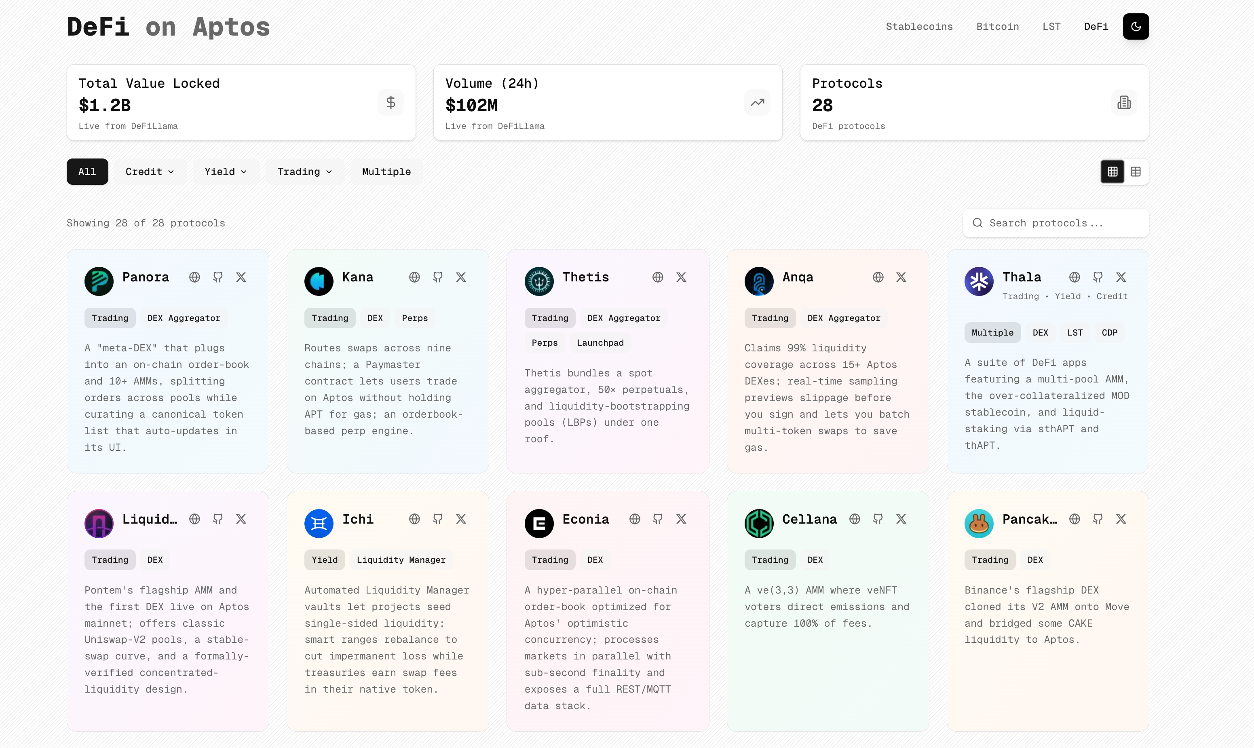Click the Thala logo thumbnail
Viewport: 1254px width, 748px height.
[978, 281]
